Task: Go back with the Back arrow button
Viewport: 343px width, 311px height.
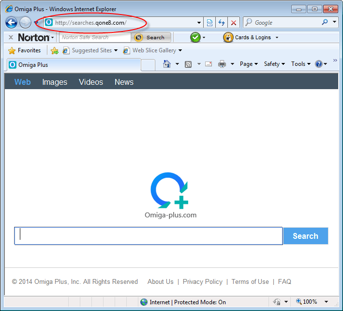Action: (11, 23)
